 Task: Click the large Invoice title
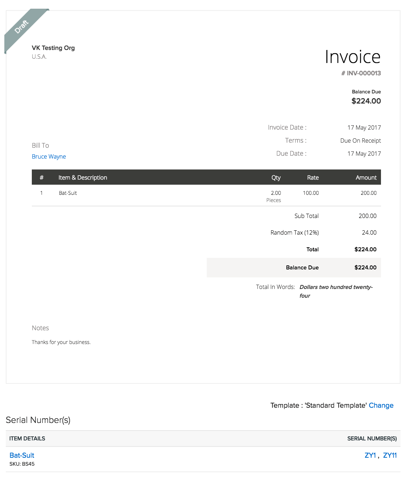pos(352,57)
